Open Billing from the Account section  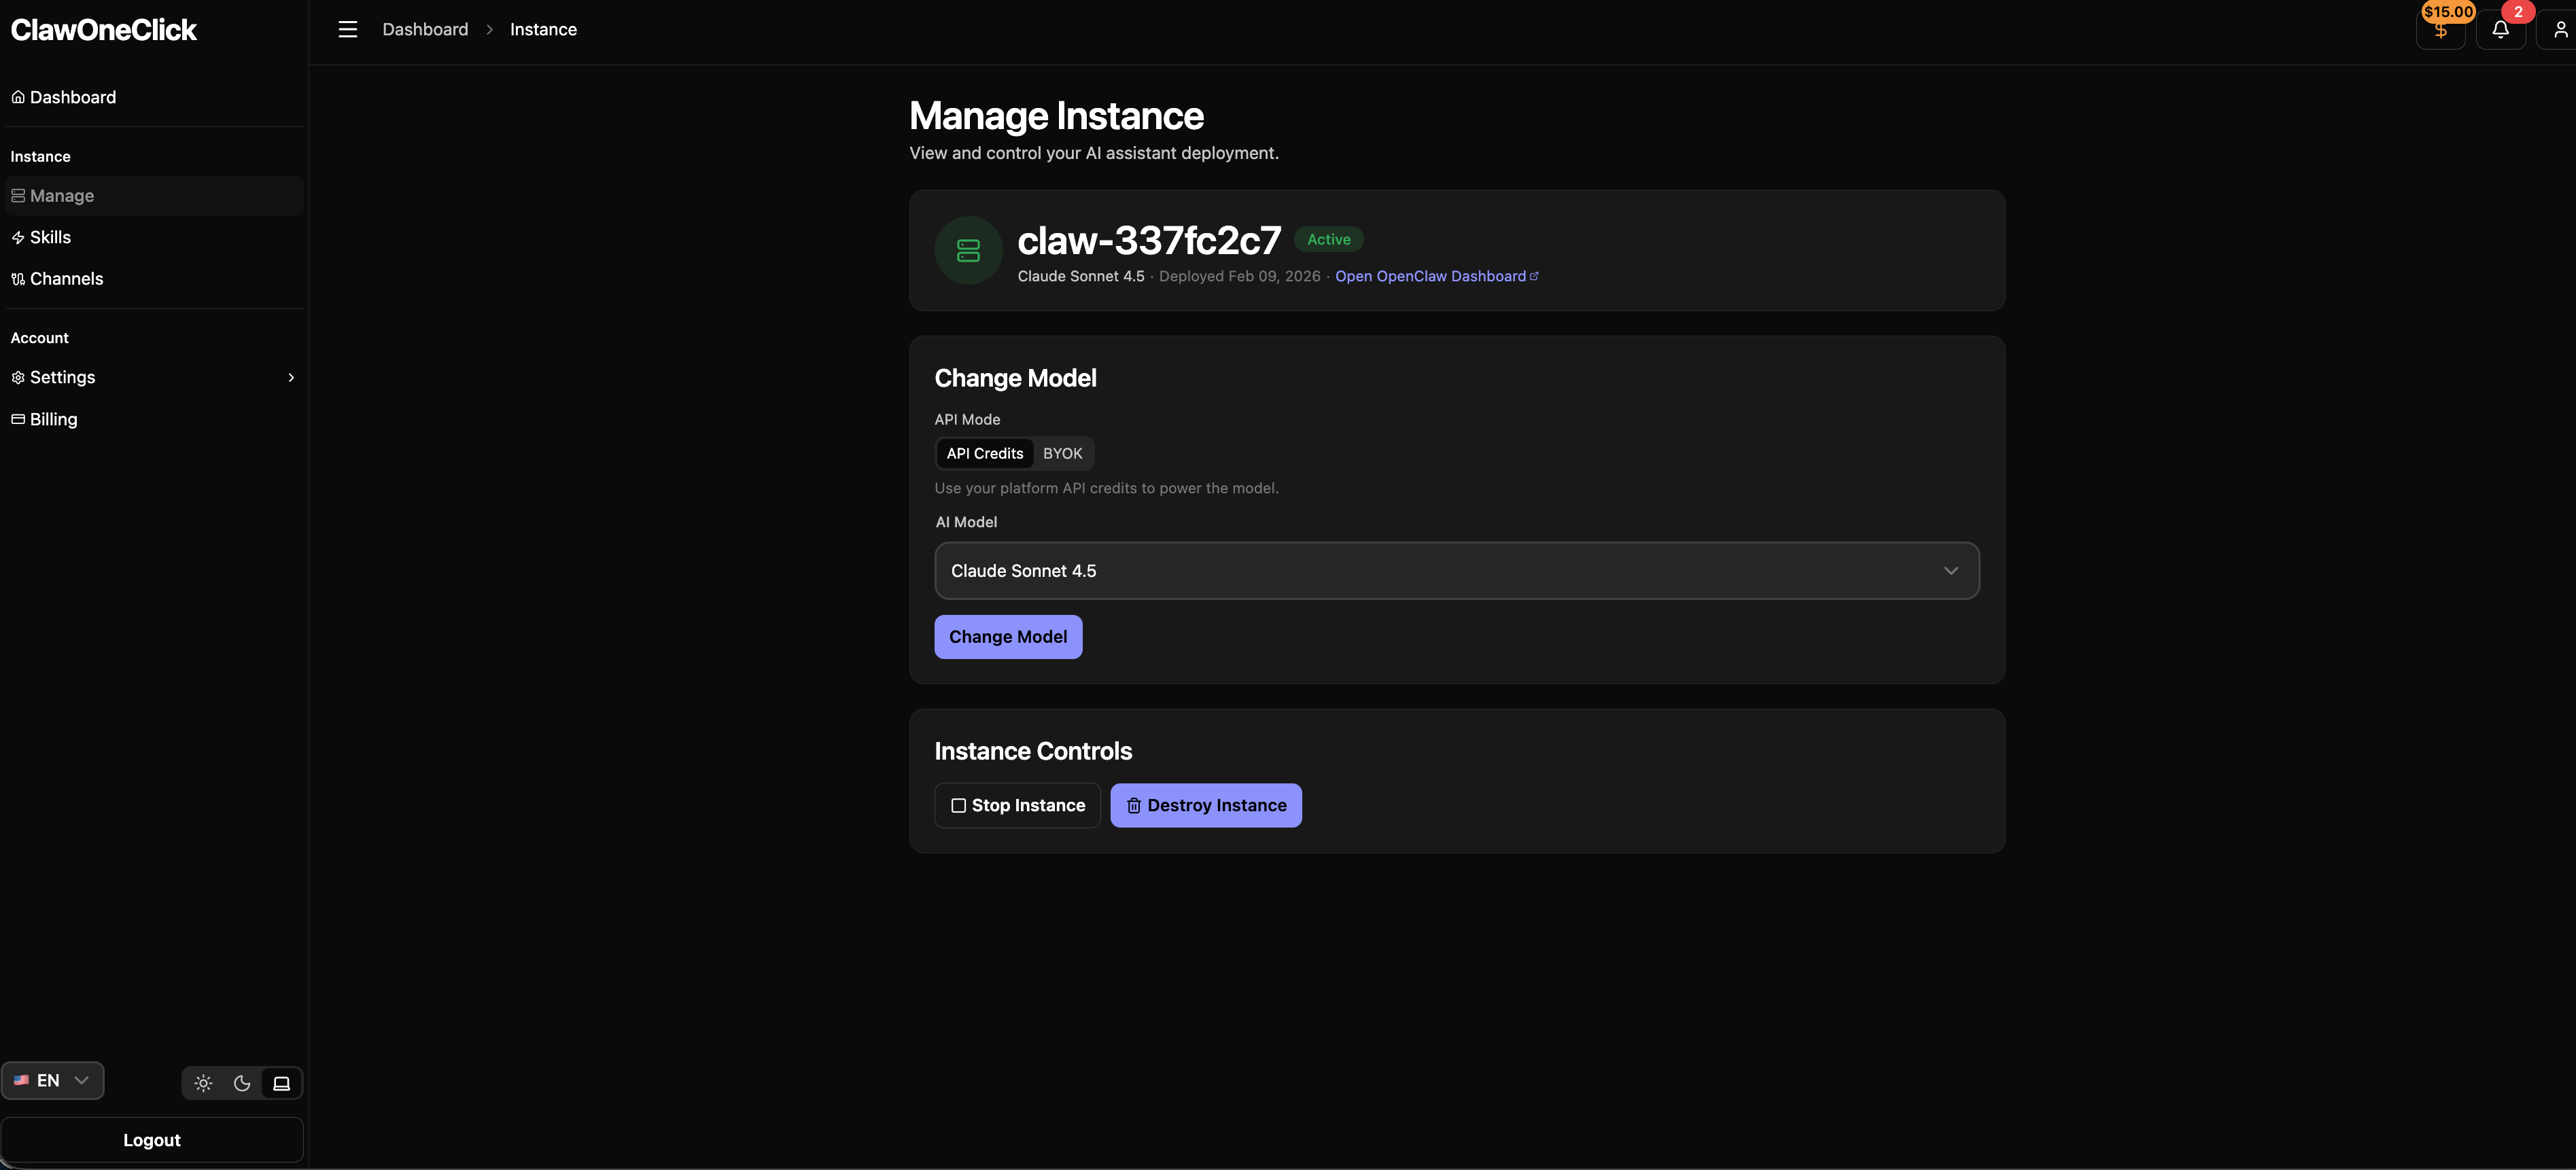click(53, 419)
